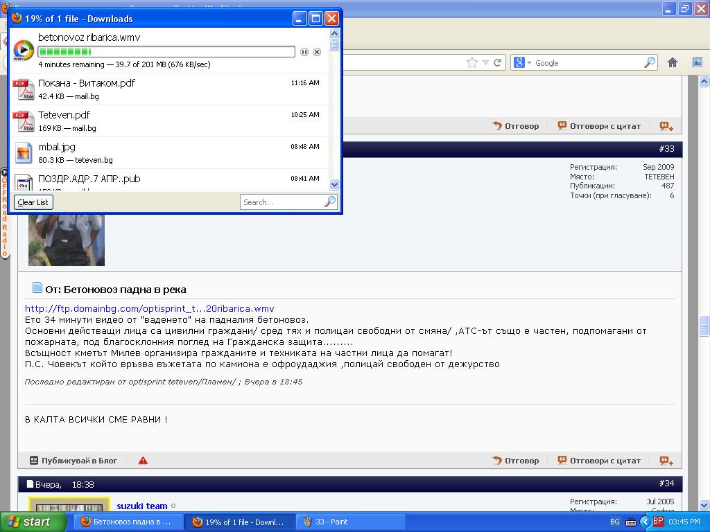Go to the Firefox home page icon

click(673, 62)
